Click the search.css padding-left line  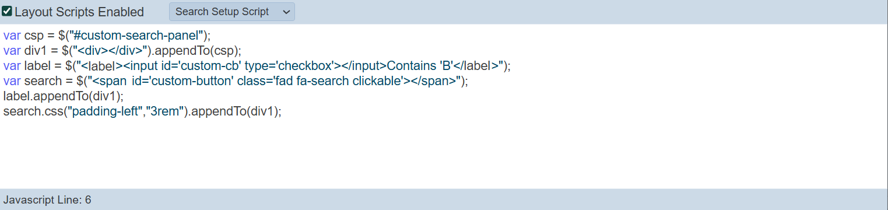pos(142,111)
